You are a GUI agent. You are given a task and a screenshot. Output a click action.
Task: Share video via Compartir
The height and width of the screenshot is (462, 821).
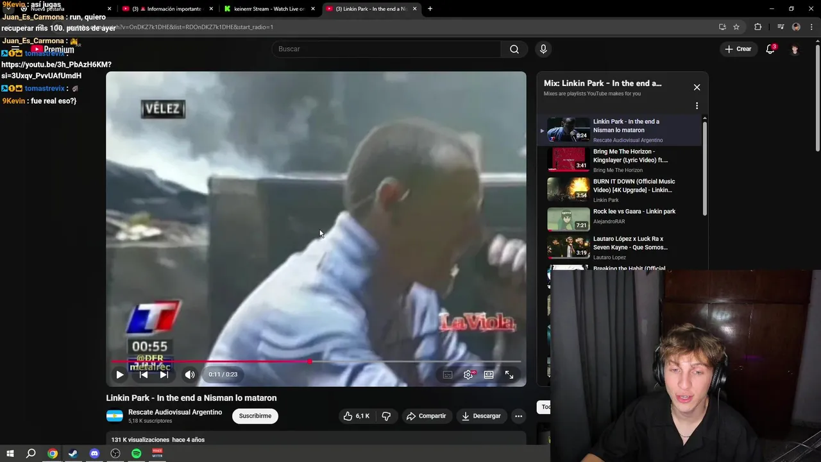427,416
